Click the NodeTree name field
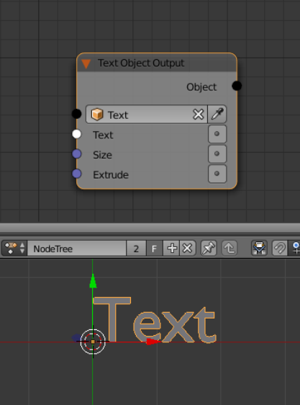 (x=76, y=249)
